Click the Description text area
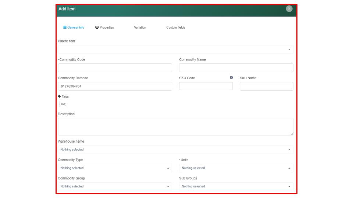Screen dimensions: 353x198 175,126
